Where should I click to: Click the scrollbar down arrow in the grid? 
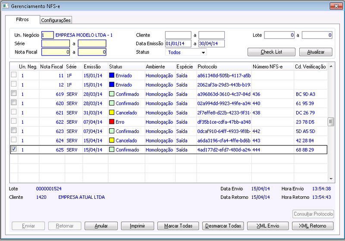331,179
